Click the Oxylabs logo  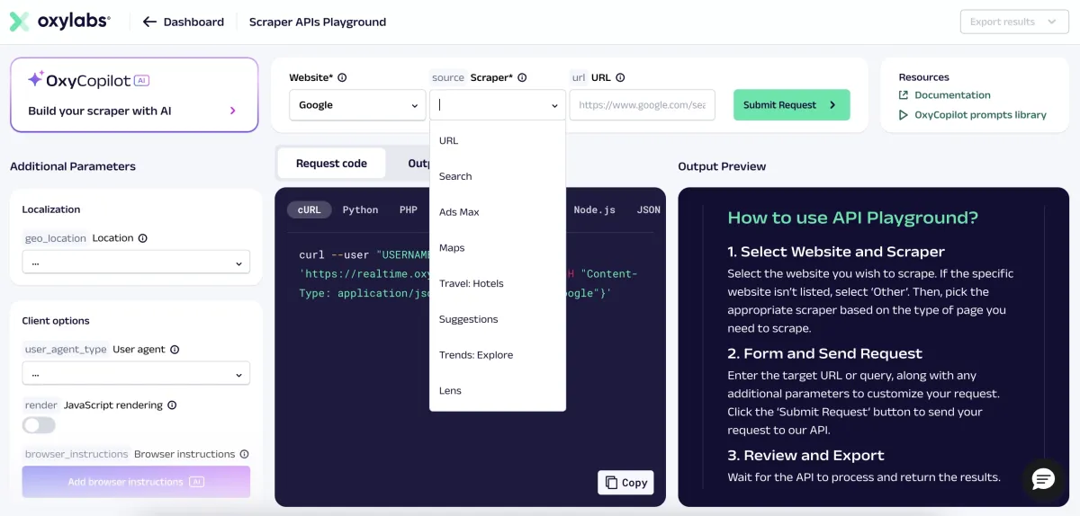(60, 22)
